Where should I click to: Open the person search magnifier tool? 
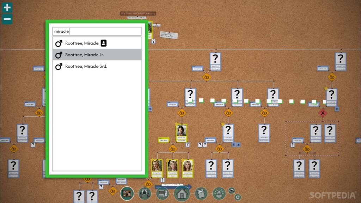coord(145,193)
